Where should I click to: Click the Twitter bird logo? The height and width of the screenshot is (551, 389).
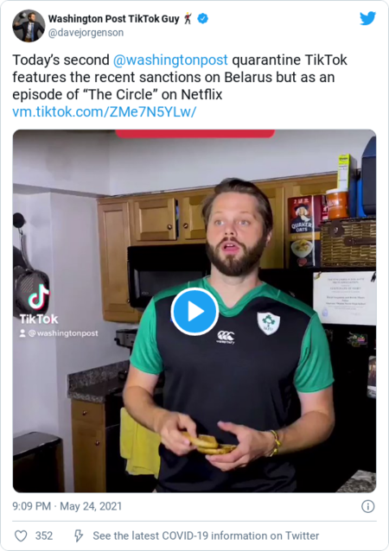pyautogui.click(x=367, y=19)
